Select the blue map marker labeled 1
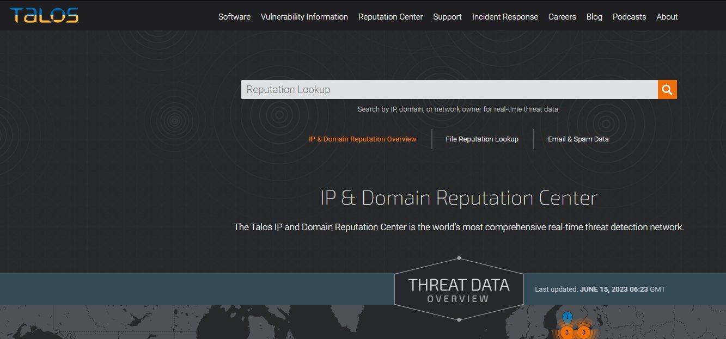726x339 pixels. tap(567, 316)
